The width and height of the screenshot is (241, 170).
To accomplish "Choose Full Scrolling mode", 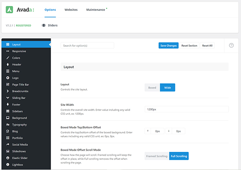I will [x=179, y=156].
